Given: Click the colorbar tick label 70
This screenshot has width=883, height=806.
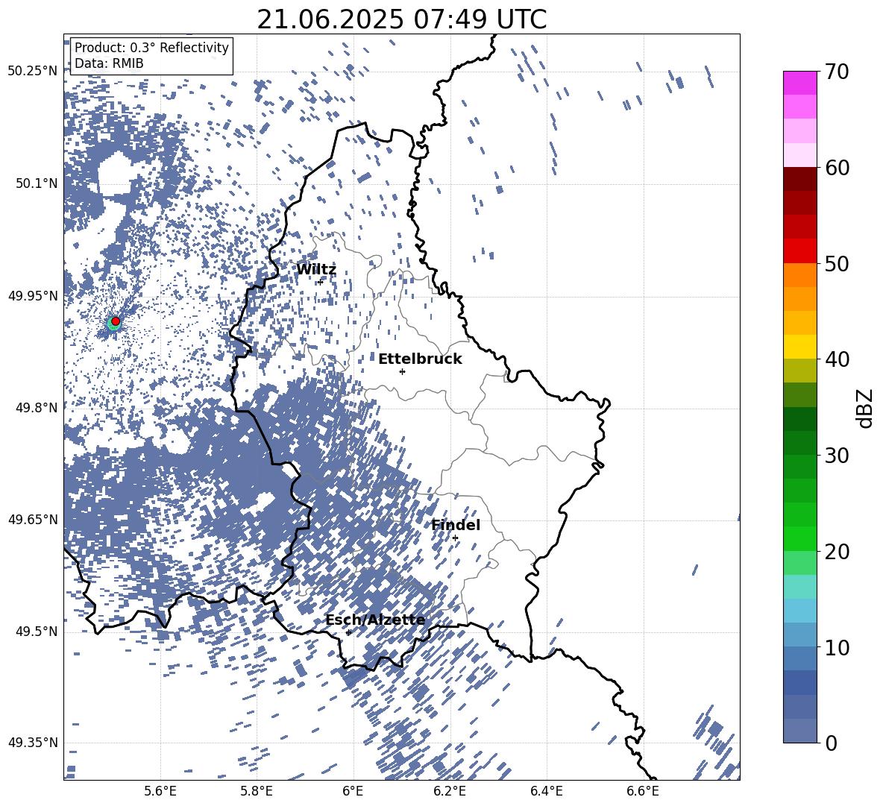Looking at the screenshot, I should (x=838, y=72).
